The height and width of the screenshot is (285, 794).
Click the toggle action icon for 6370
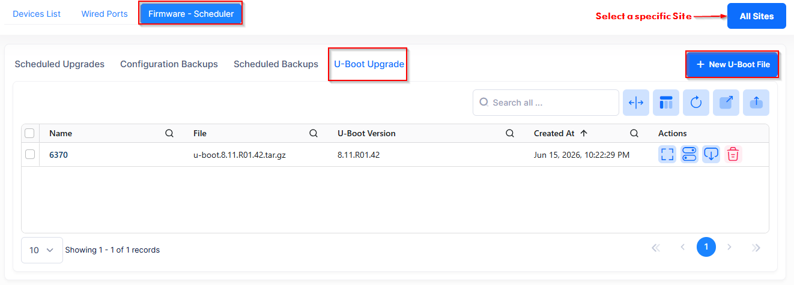point(689,154)
